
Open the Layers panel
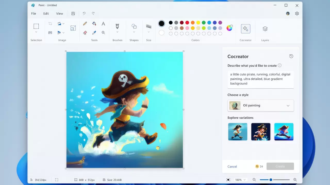265,29
